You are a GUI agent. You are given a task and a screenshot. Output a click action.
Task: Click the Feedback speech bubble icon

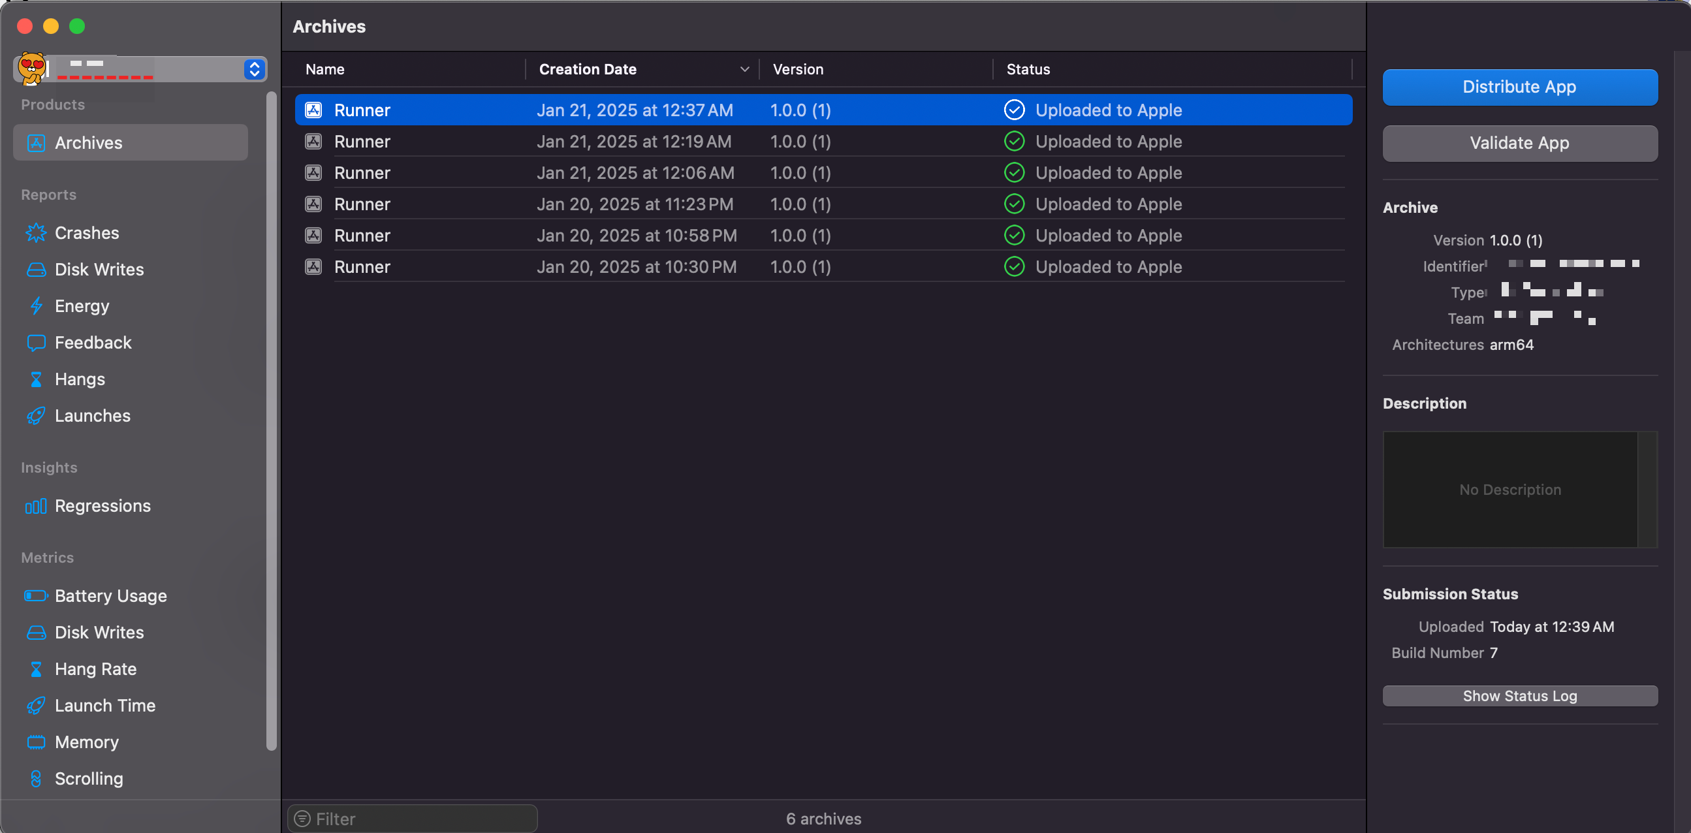(36, 343)
